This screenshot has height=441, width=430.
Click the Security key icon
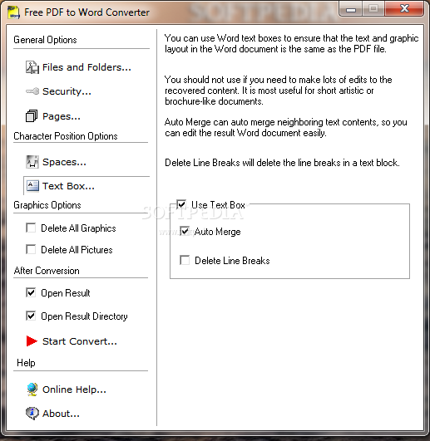pos(32,91)
